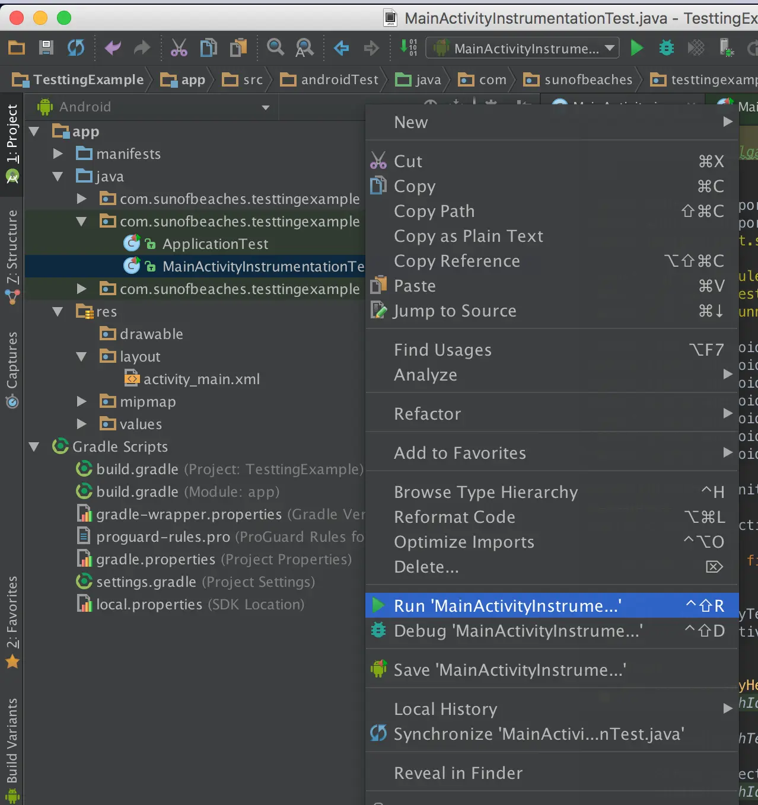Click the Synchronize toolbar icon

(76, 47)
